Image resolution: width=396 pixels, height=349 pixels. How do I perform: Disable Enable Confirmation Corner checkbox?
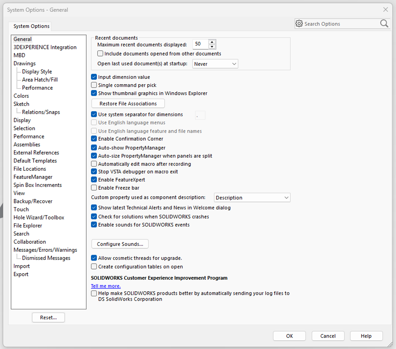click(x=94, y=139)
